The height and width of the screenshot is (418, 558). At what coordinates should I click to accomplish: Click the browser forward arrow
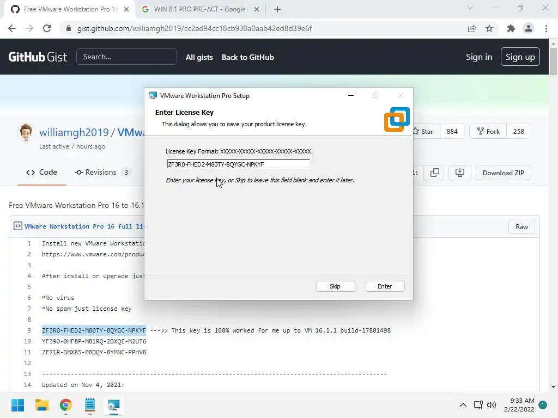[29, 28]
